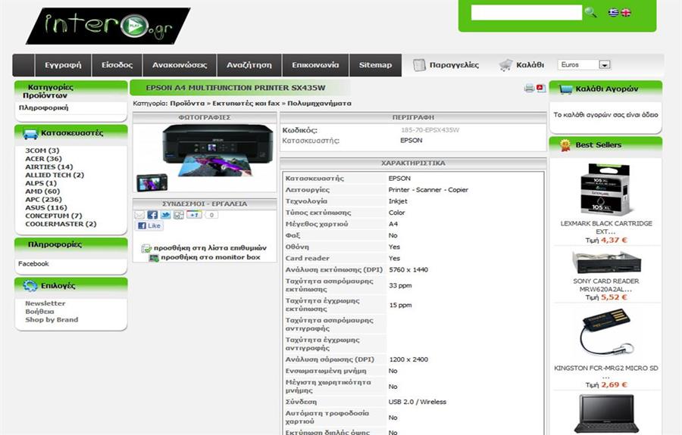Open the Είσοδος menu item
682x435 pixels.
click(x=117, y=65)
